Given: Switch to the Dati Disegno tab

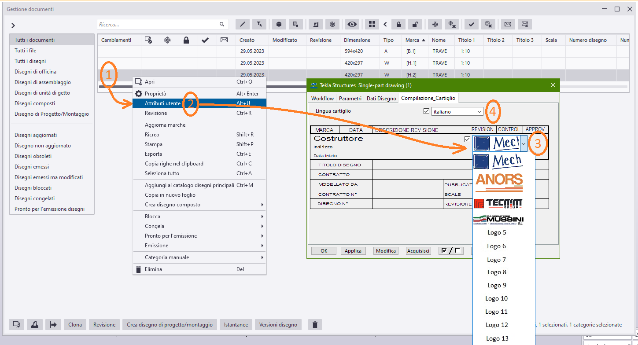Looking at the screenshot, I should pos(381,99).
